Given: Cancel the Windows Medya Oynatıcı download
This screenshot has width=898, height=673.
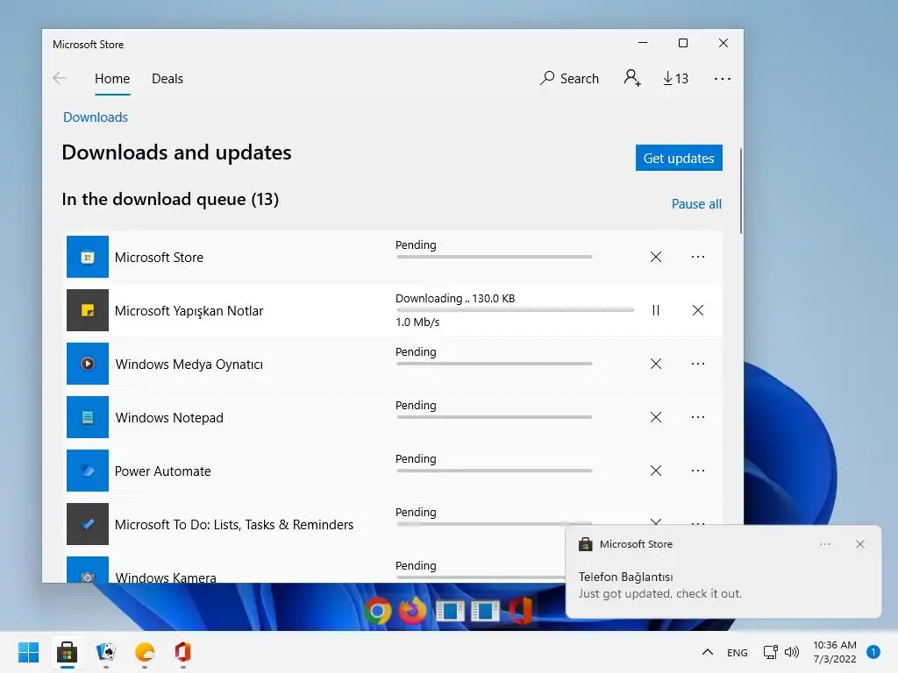Looking at the screenshot, I should [656, 364].
